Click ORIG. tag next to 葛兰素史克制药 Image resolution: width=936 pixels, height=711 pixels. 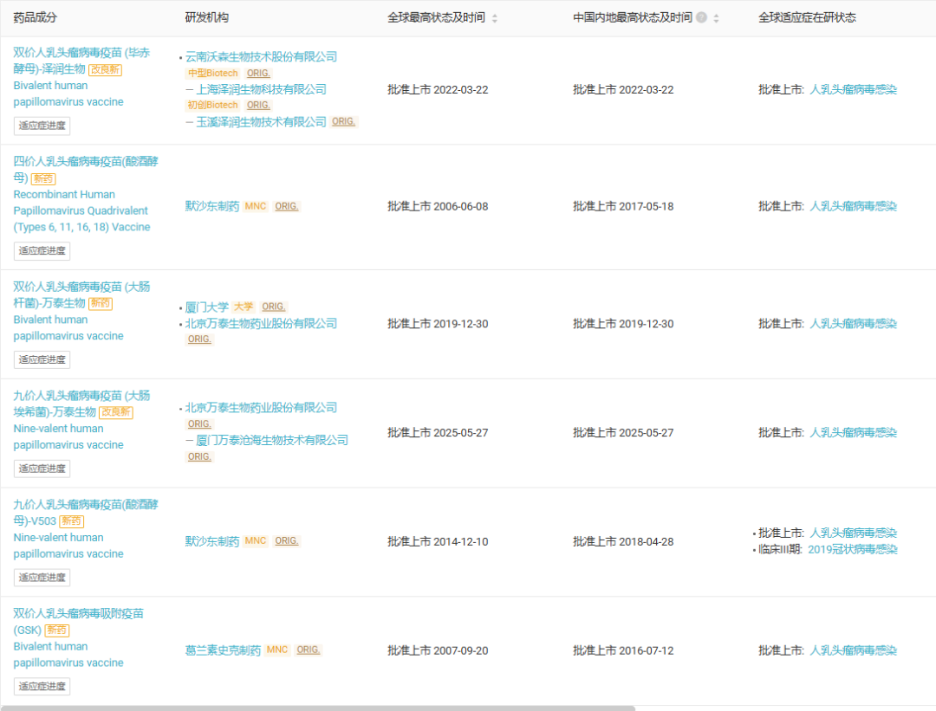[x=308, y=650]
